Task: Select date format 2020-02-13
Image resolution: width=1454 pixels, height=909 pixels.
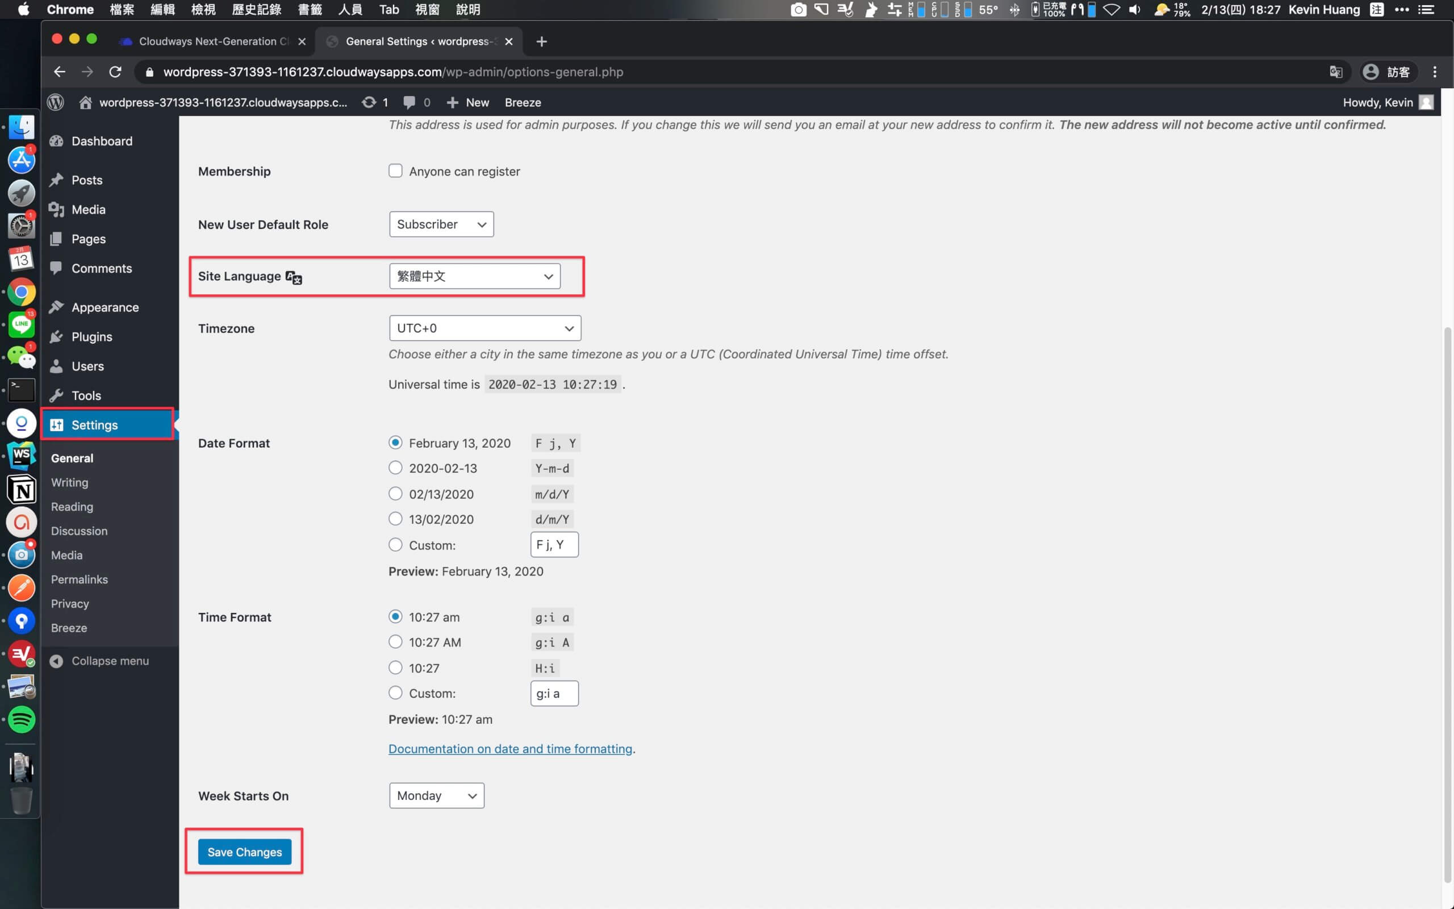Action: pos(395,468)
